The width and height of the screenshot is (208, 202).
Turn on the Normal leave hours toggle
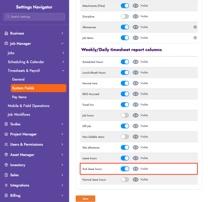tap(125, 180)
